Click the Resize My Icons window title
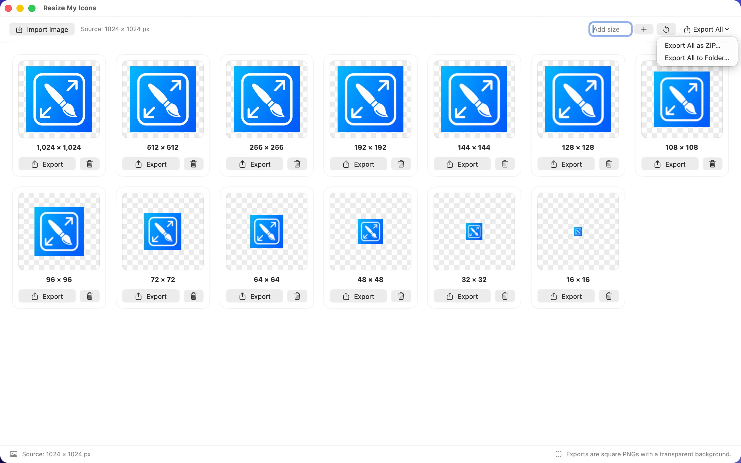The width and height of the screenshot is (741, 463). tap(69, 8)
